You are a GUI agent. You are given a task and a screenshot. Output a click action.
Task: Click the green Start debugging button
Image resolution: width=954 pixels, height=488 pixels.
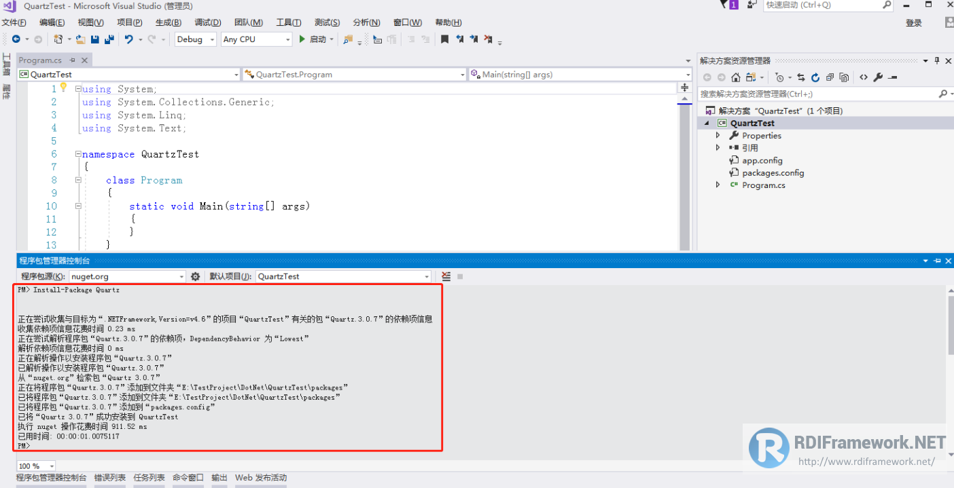pyautogui.click(x=313, y=39)
